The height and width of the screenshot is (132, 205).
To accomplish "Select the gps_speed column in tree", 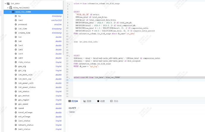I will (x=24, y=104).
